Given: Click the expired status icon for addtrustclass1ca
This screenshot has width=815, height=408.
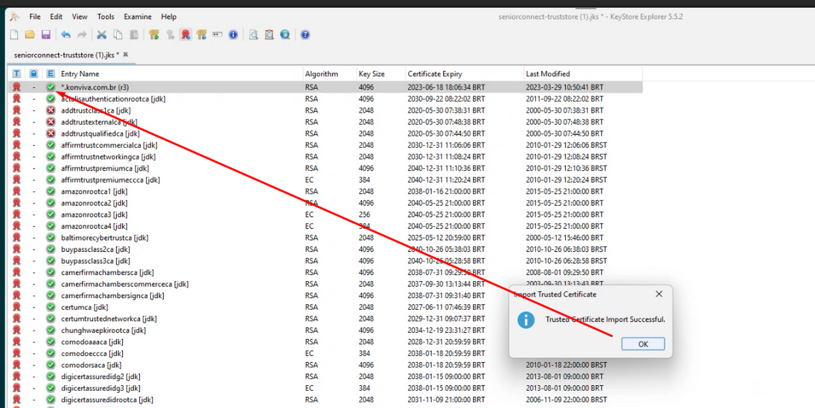Looking at the screenshot, I should [51, 110].
